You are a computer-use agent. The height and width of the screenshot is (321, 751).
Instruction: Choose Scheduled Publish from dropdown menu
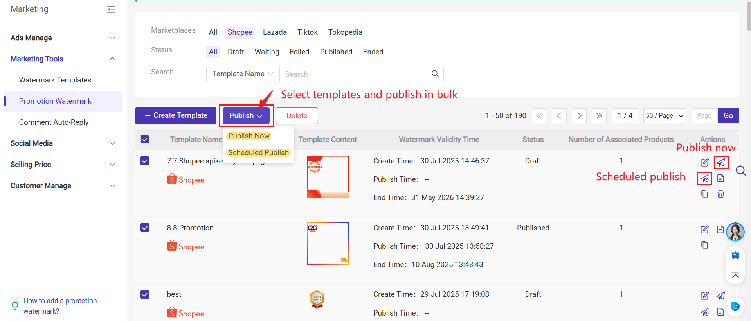tap(258, 152)
